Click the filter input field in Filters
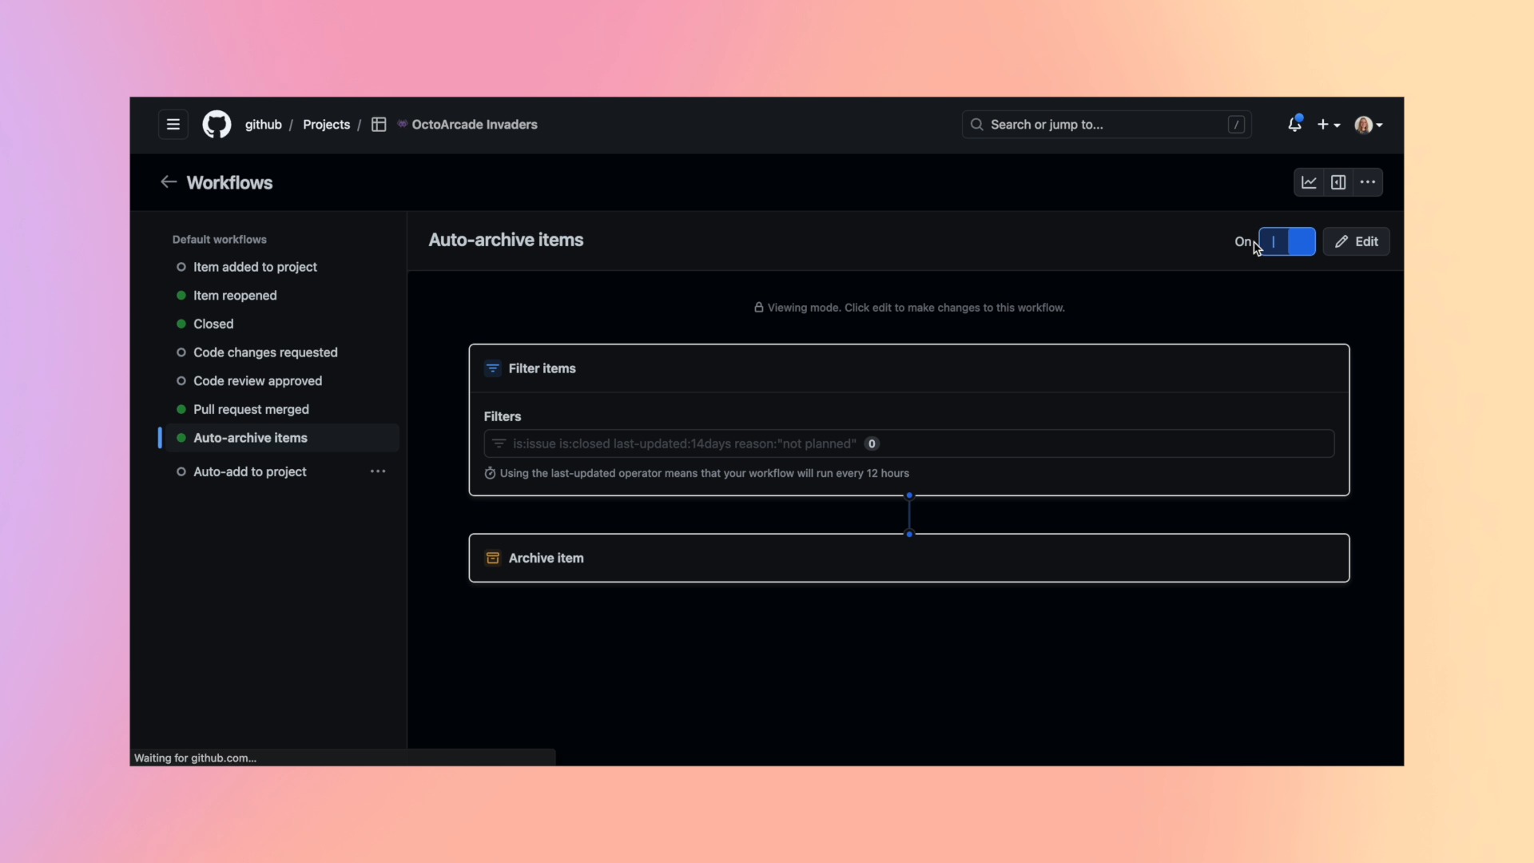 pyautogui.click(x=908, y=443)
